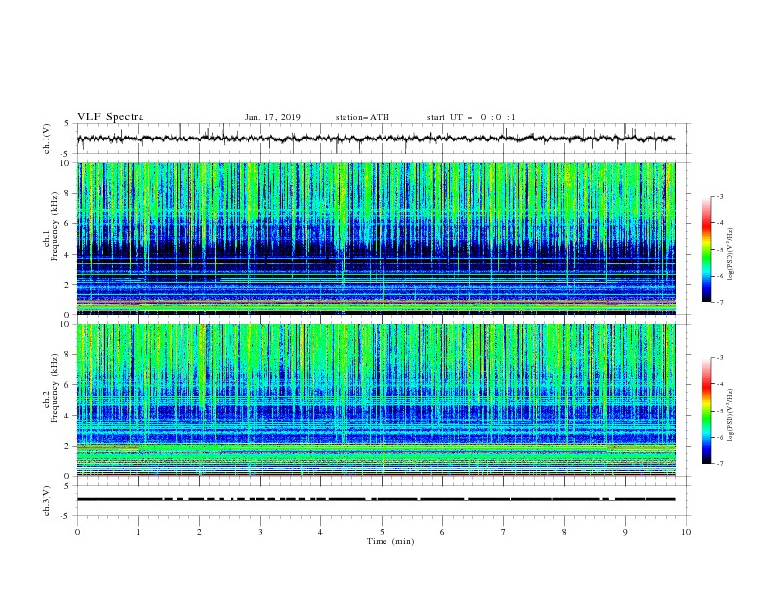This screenshot has width=773, height=597.
Task: Click the time axis tick label '2'
Action: pyautogui.click(x=199, y=532)
